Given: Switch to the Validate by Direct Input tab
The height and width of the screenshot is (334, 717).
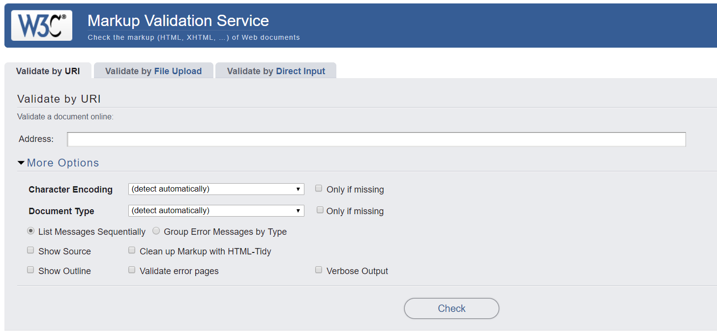Looking at the screenshot, I should (x=275, y=70).
